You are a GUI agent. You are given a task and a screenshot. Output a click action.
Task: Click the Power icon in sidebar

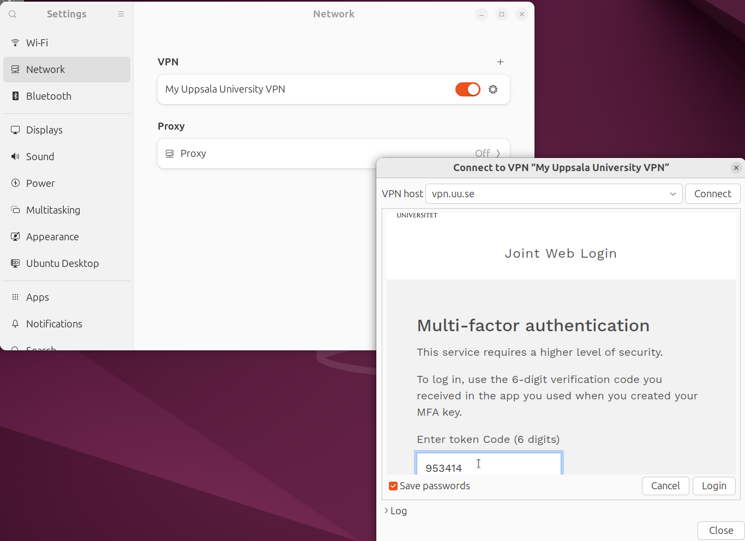coord(15,183)
